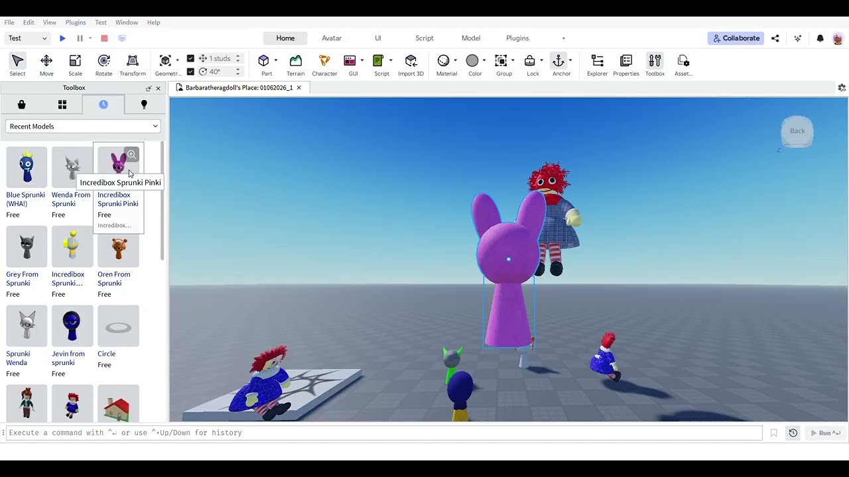Click the Back button in viewport
Viewport: 849px width, 477px height.
(797, 131)
